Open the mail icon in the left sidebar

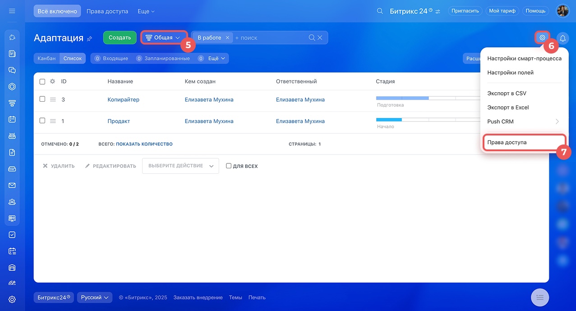(x=12, y=185)
